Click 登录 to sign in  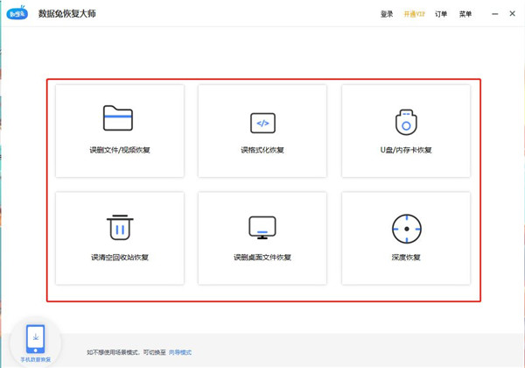[388, 14]
